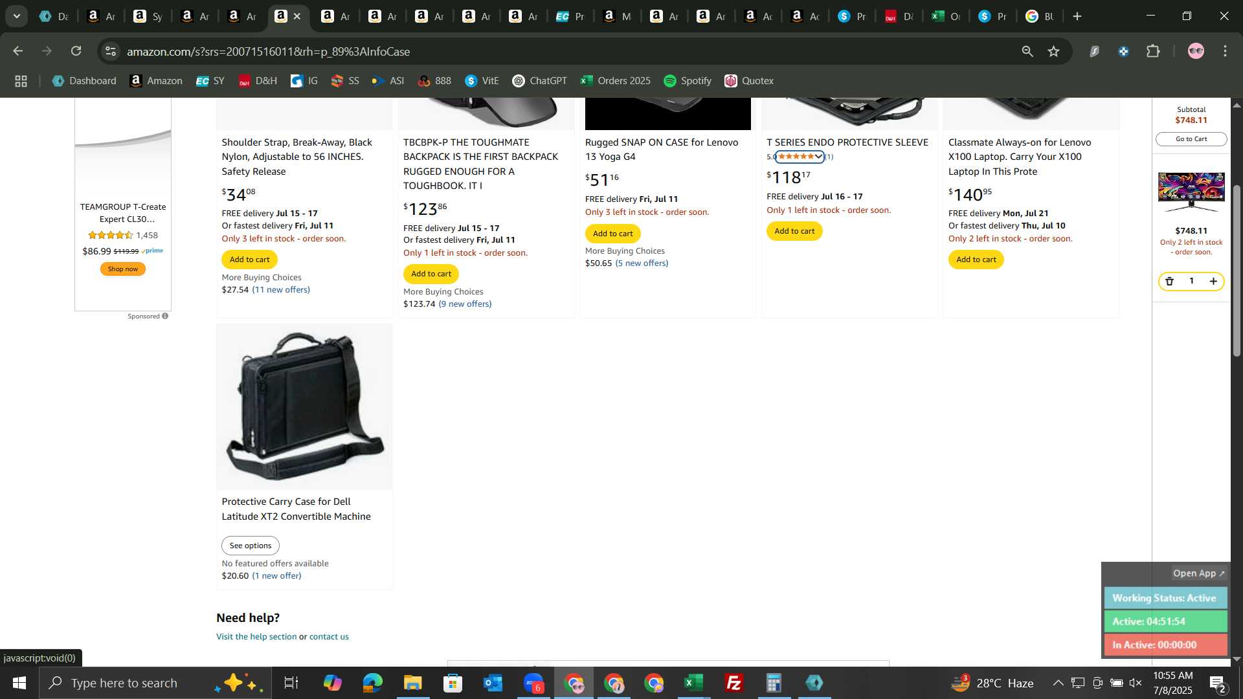
Task: Click the zoom magnifier icon in address bar
Action: [x=1027, y=51]
